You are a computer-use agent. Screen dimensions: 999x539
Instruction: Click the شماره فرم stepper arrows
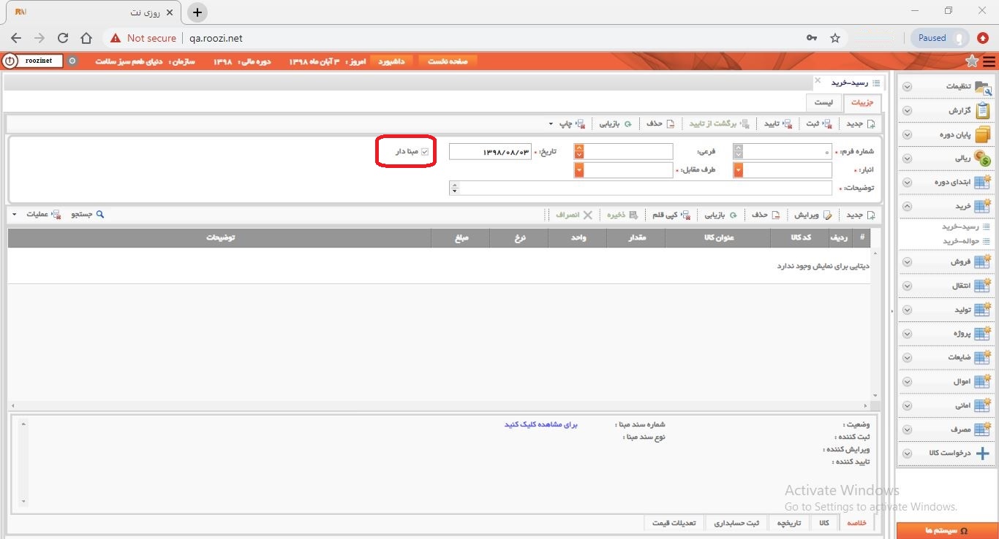click(738, 152)
